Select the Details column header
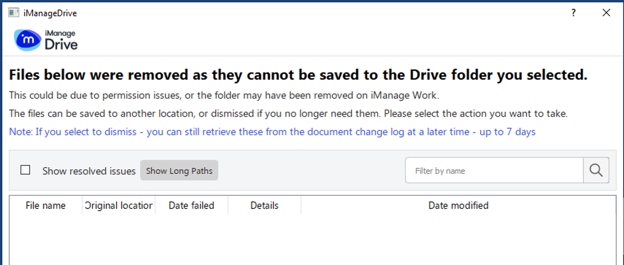624x265 pixels. (264, 206)
